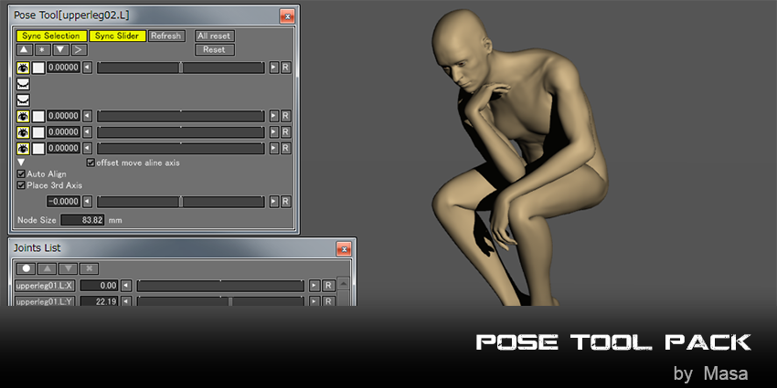
Task: Click the 0.00000 value field in the top row
Action: [x=63, y=68]
